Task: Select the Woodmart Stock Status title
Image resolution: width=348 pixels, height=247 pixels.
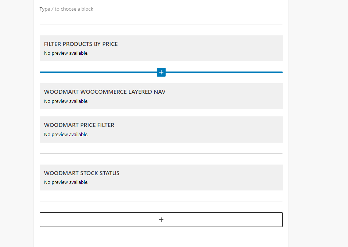Action: [82, 173]
